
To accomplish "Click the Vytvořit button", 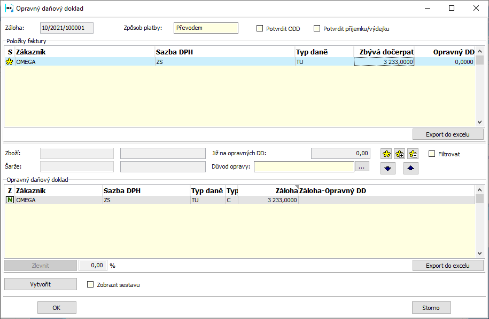I will (41, 284).
